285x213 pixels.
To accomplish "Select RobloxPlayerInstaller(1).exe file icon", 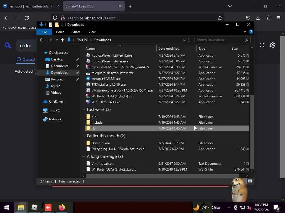I will coord(88,55).
